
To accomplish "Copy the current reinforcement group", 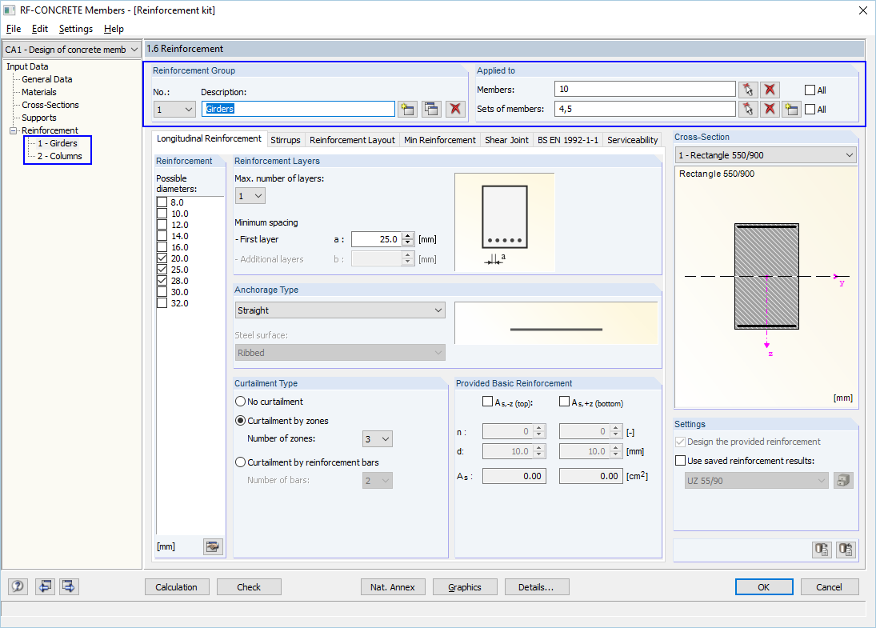I will tap(431, 108).
